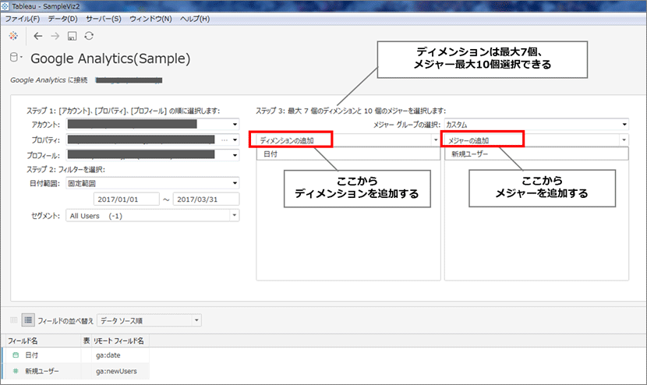Select 新規ユーザー in the measure list

536,154
